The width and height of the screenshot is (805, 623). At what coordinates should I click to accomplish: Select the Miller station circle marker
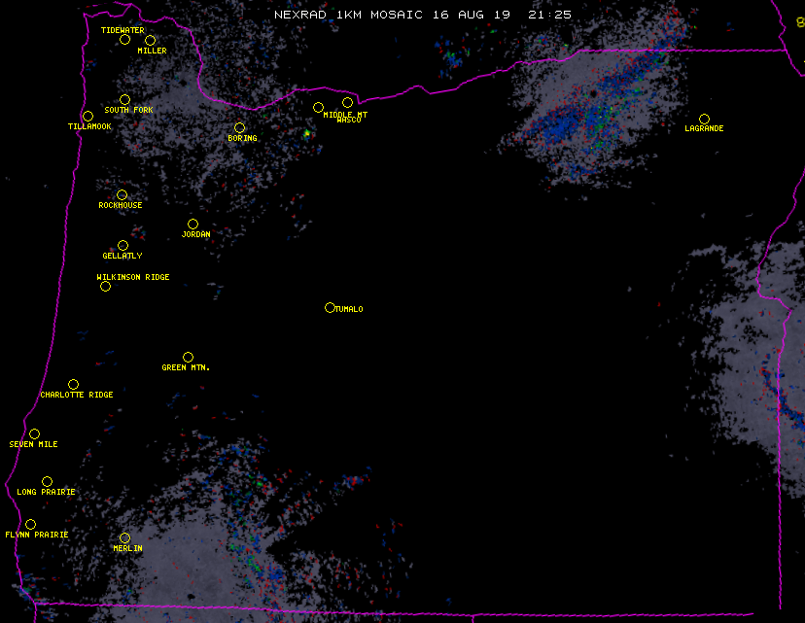pos(150,40)
